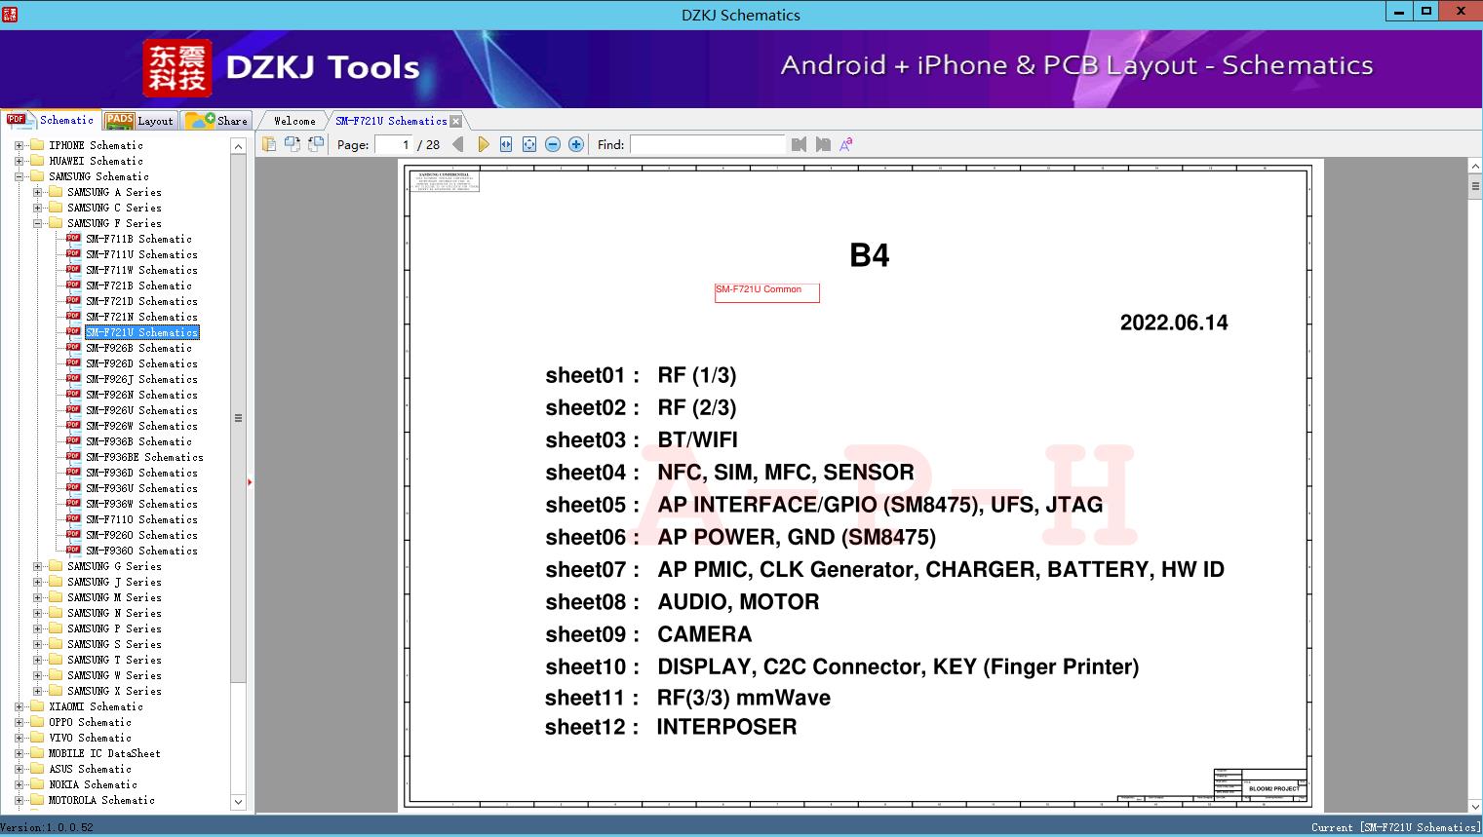Switch to the Layout tab
The image size is (1483, 837).
click(139, 121)
